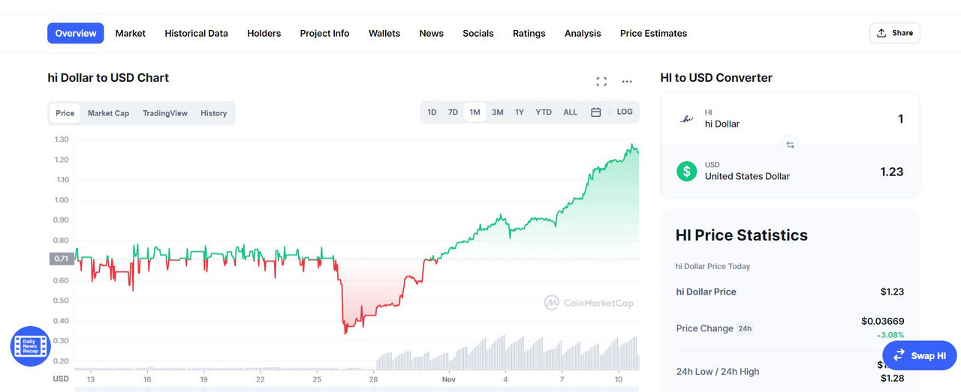The height and width of the screenshot is (392, 961).
Task: Click the 'United States Dollar' label
Action: click(x=747, y=176)
